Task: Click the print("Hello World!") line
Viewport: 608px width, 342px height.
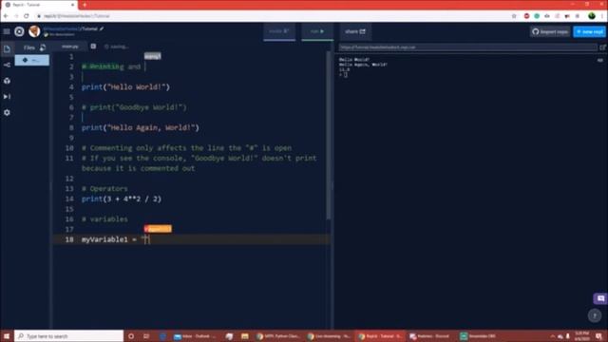Action: (125, 86)
